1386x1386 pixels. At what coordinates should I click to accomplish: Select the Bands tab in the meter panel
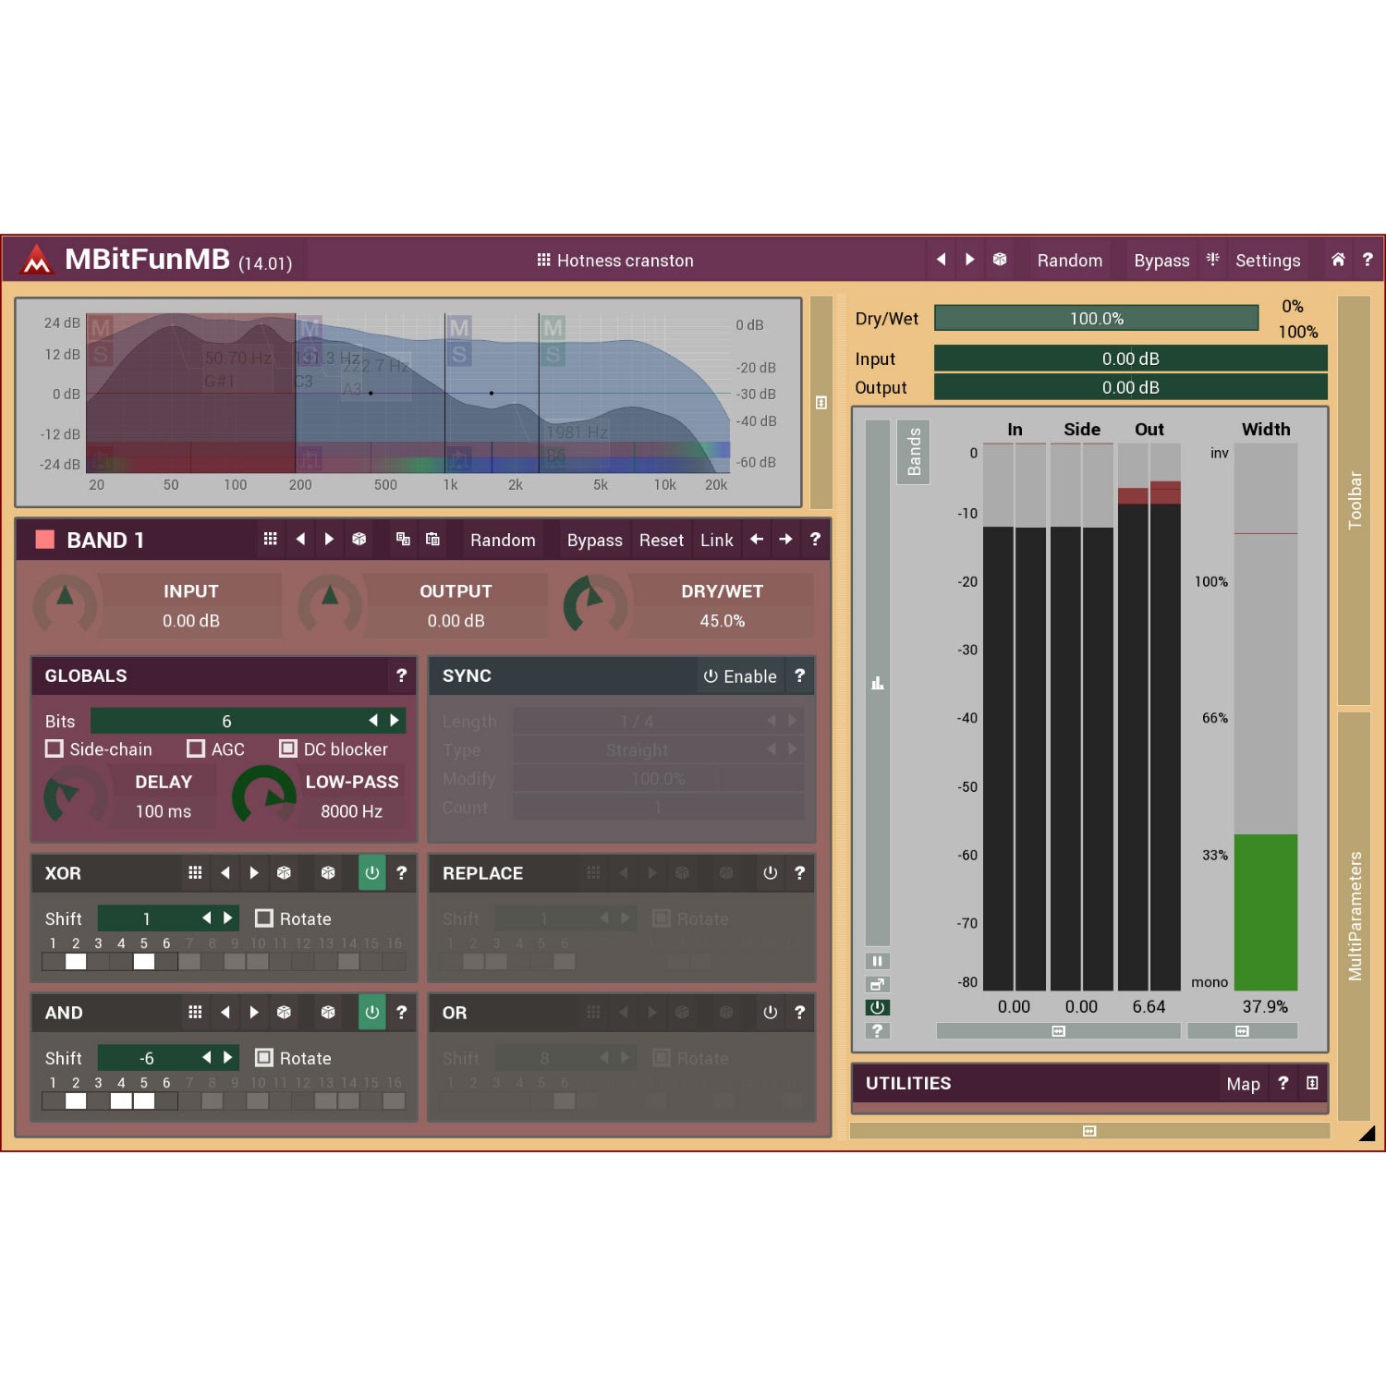pos(914,452)
